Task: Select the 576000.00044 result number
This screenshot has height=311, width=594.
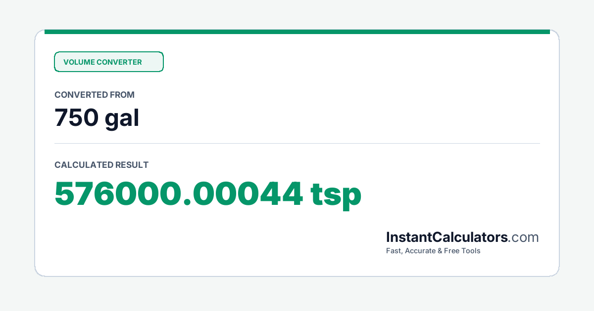Action: pos(179,194)
